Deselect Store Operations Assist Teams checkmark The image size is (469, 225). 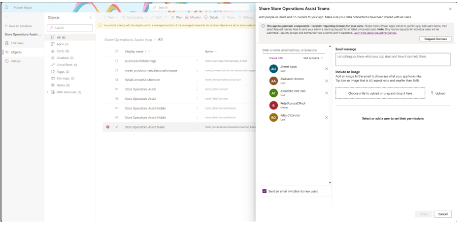[108, 127]
